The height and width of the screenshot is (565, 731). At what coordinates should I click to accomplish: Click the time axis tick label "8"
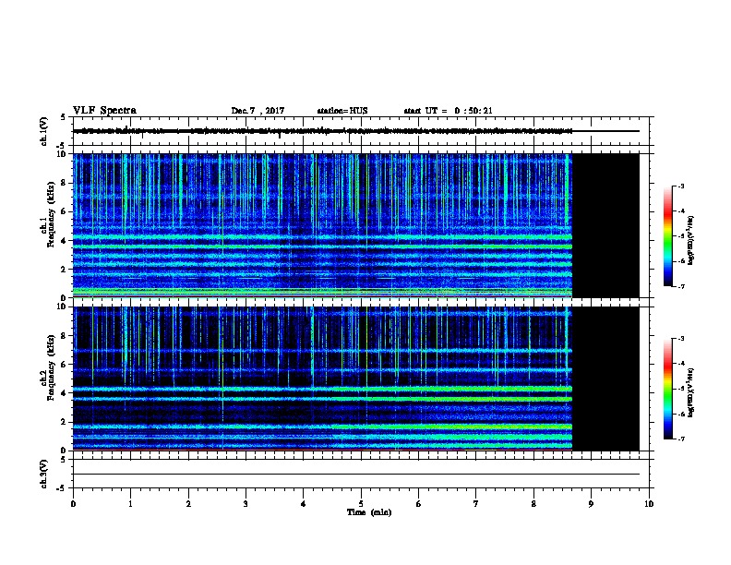coord(533,504)
